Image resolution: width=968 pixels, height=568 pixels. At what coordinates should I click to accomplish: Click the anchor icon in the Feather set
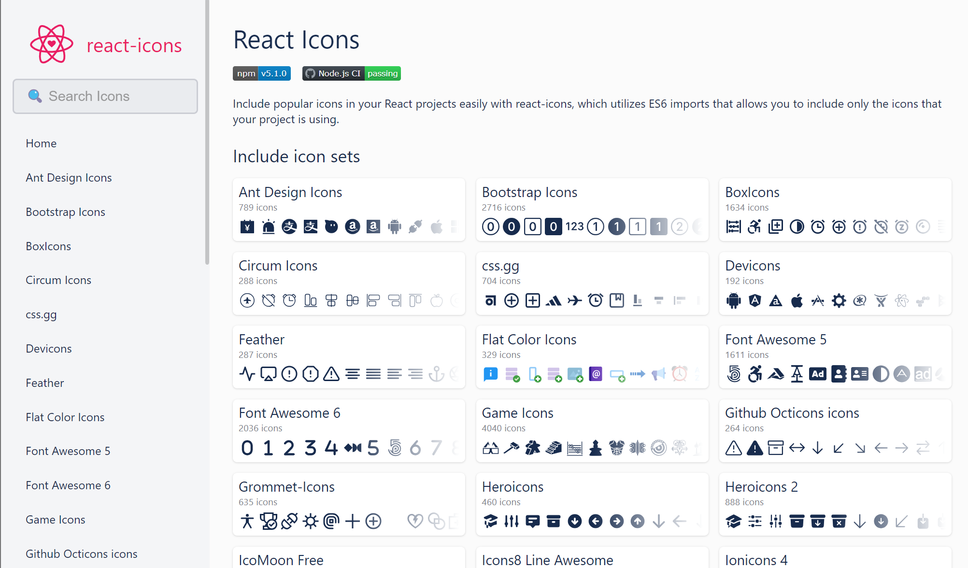coord(436,374)
